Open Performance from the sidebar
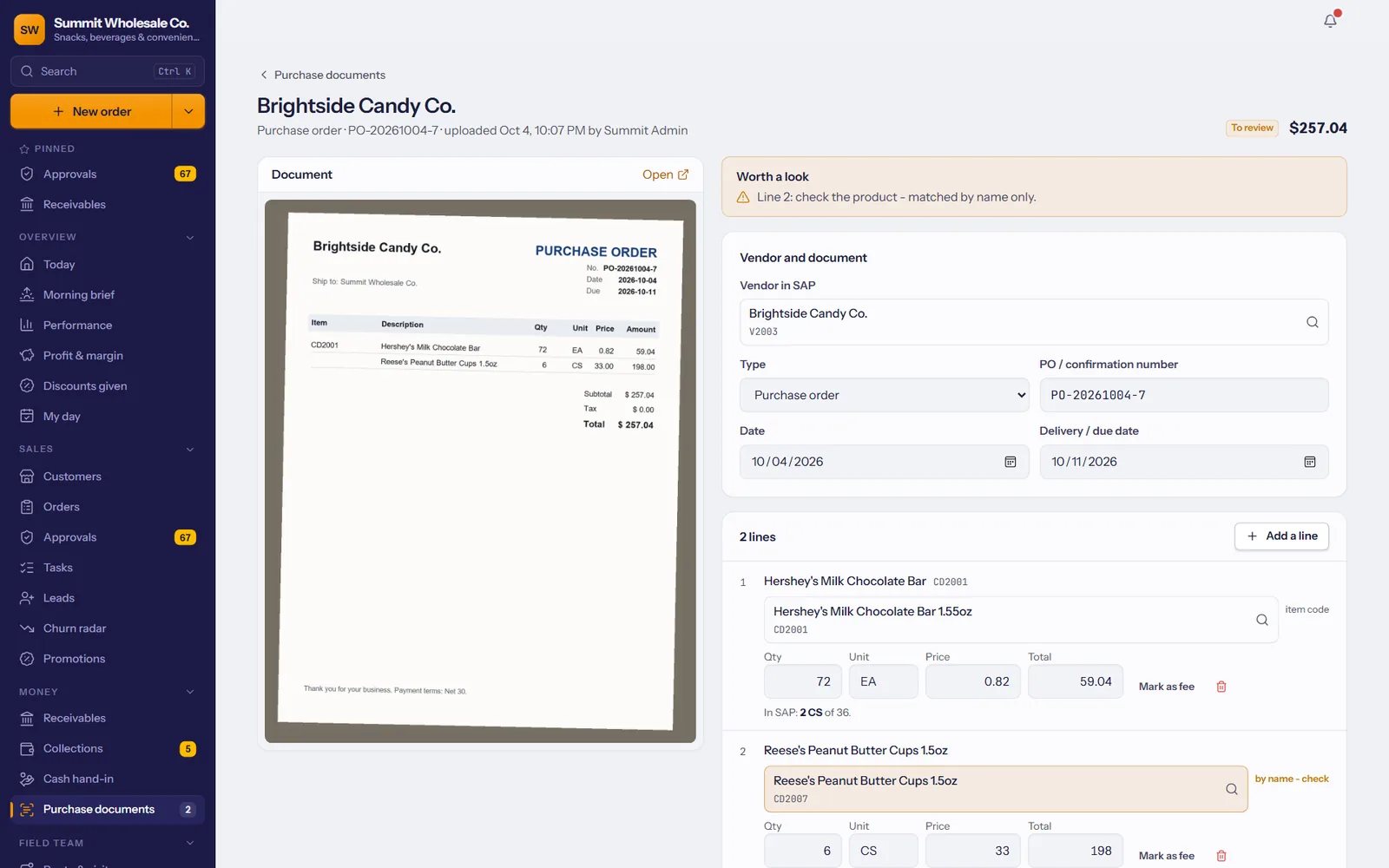This screenshot has height=868, width=1389. [108, 325]
